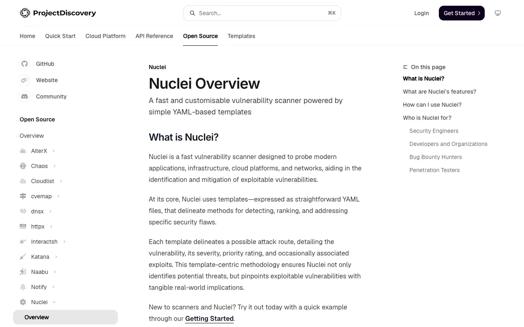The width and height of the screenshot is (524, 327).
Task: Click the Katana sword icon
Action: (x=23, y=257)
